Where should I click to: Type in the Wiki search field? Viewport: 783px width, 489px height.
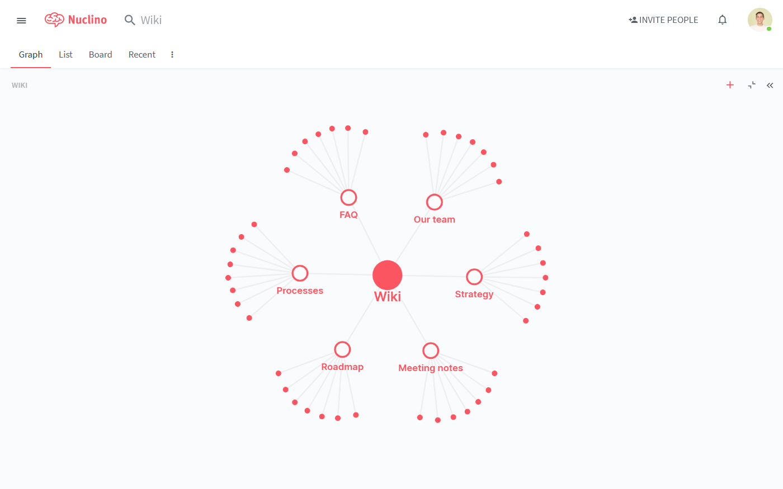tap(168, 20)
